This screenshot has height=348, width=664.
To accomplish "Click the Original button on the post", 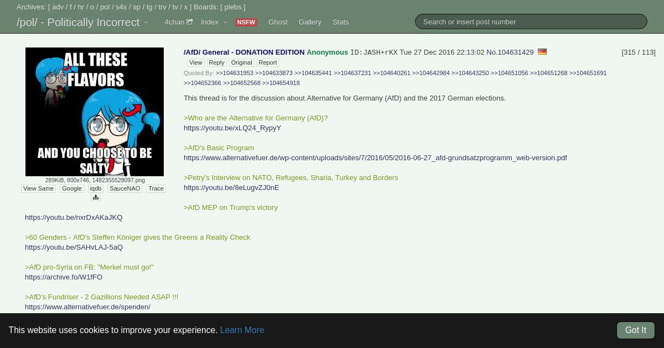I will click(x=241, y=62).
